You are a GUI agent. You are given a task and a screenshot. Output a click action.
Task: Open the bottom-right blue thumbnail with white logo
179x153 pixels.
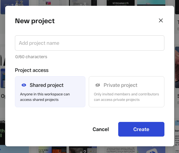tap(151, 150)
